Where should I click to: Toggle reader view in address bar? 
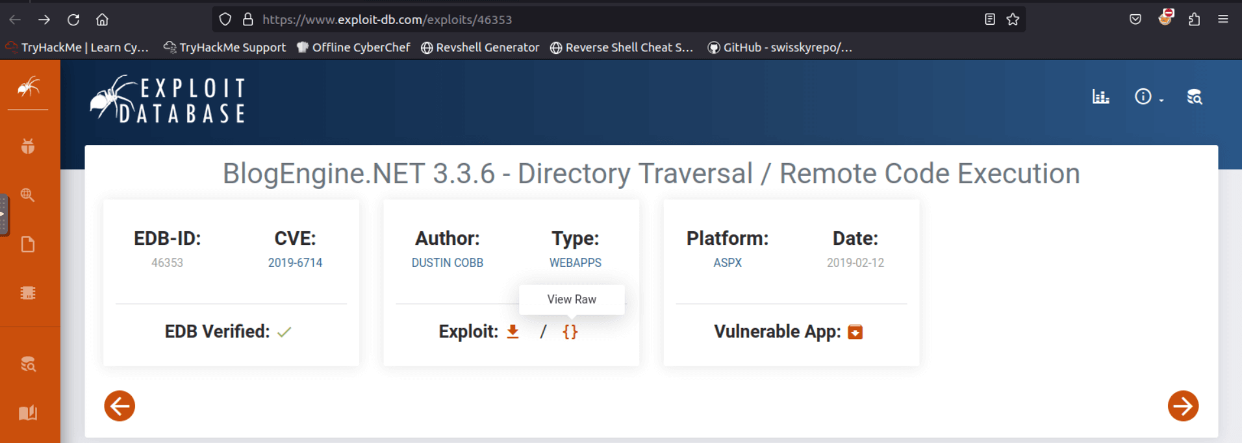[x=989, y=19]
